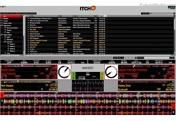Toggle the ECHO effect CUE

[170, 62]
